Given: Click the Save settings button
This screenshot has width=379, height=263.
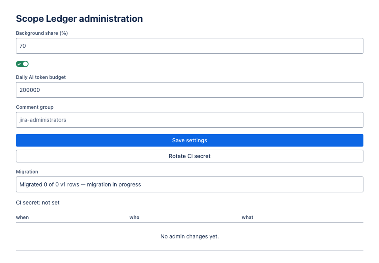Looking at the screenshot, I should [x=189, y=140].
